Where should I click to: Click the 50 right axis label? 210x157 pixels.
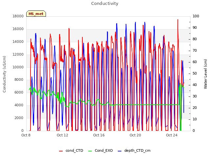(x=195, y=73)
